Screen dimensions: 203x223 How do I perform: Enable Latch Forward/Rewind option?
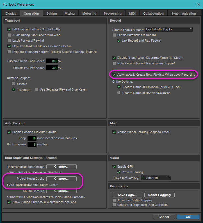pos(9,41)
